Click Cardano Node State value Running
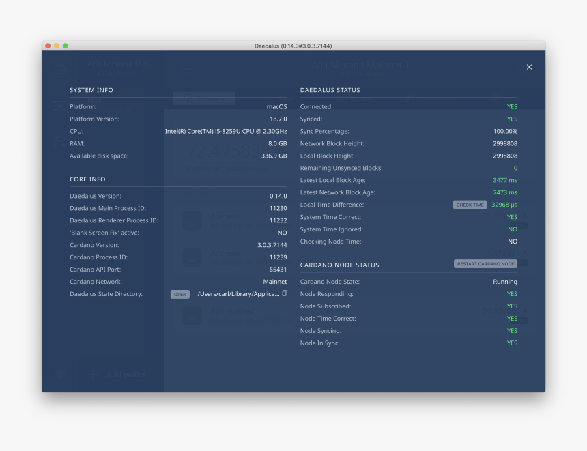This screenshot has width=587, height=451. [505, 282]
